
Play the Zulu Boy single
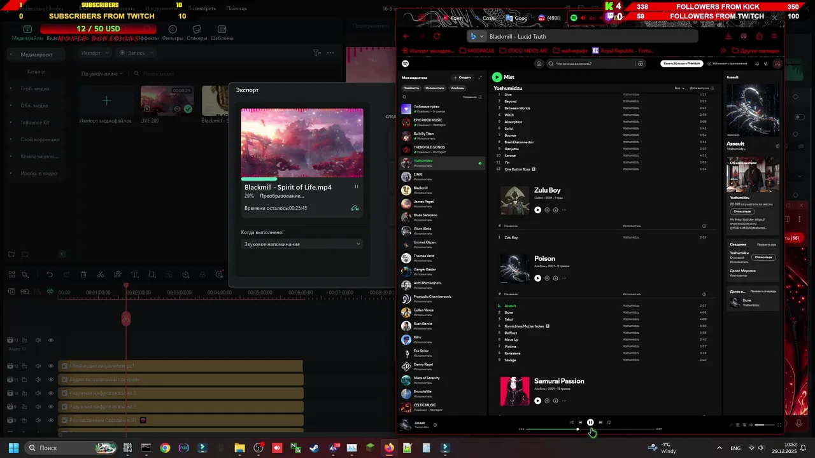pos(538,210)
